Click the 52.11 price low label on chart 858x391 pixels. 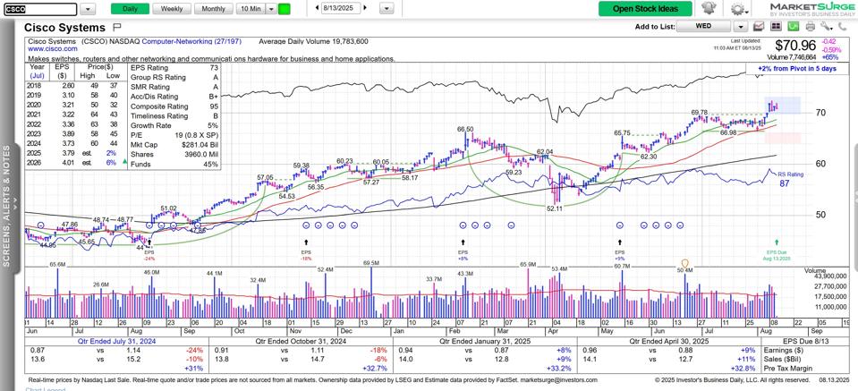pos(555,208)
